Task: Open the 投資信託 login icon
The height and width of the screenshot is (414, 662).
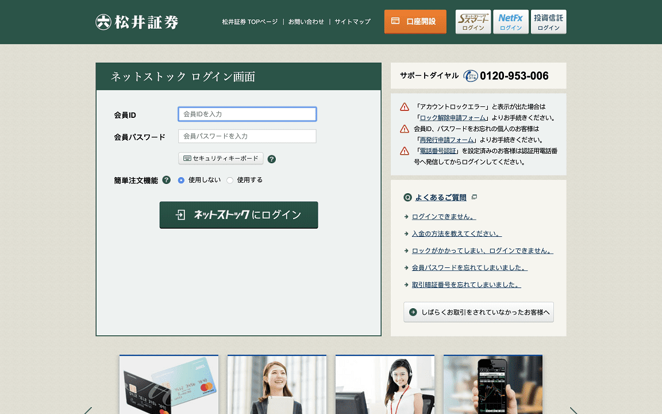Action: pyautogui.click(x=548, y=22)
